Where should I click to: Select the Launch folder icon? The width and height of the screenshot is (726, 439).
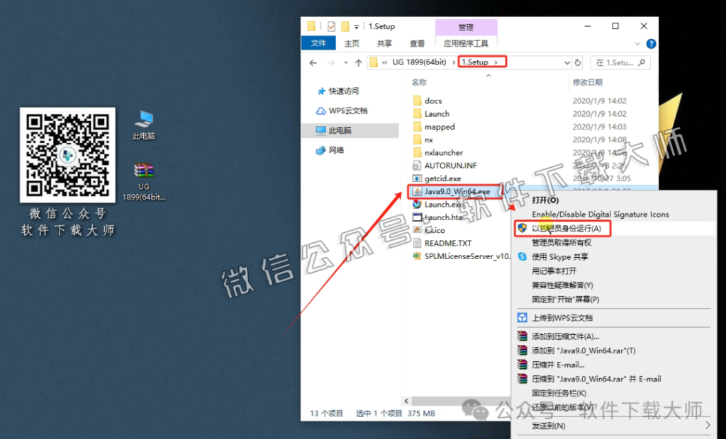[417, 113]
